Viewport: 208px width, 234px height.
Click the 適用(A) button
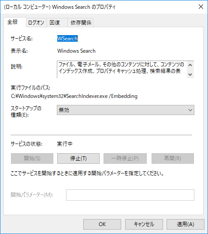click(186, 224)
